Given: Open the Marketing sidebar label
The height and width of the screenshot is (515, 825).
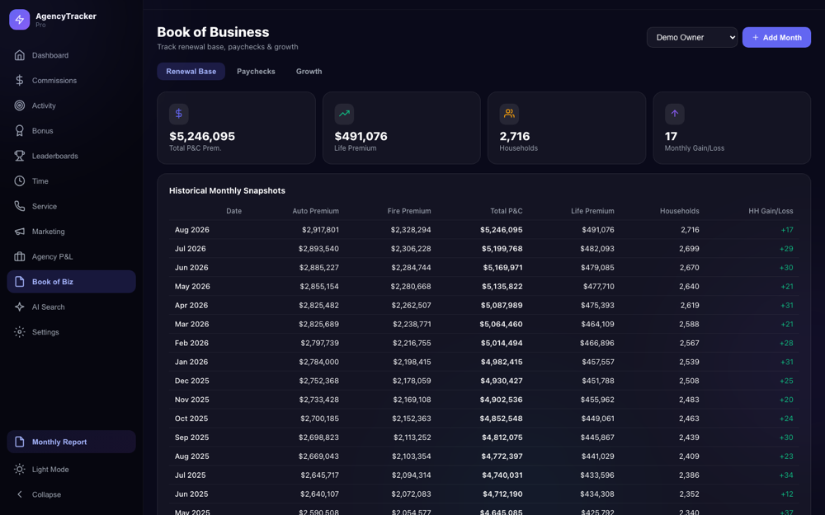Looking at the screenshot, I should click(x=49, y=232).
